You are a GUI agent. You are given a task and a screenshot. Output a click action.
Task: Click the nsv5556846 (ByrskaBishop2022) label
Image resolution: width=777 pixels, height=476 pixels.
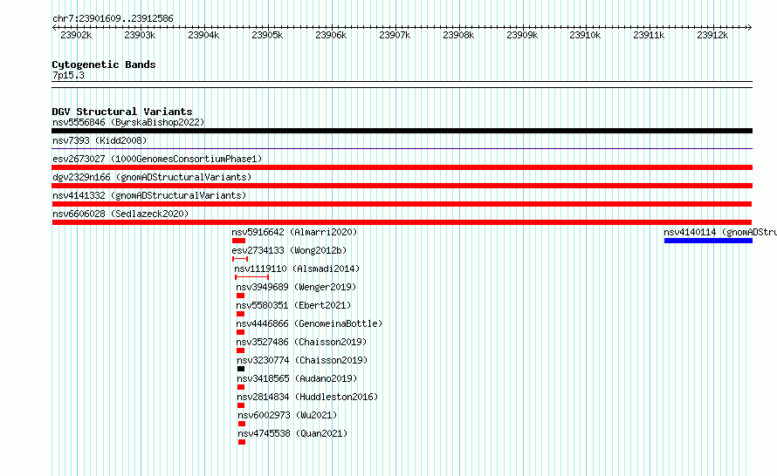click(x=128, y=122)
